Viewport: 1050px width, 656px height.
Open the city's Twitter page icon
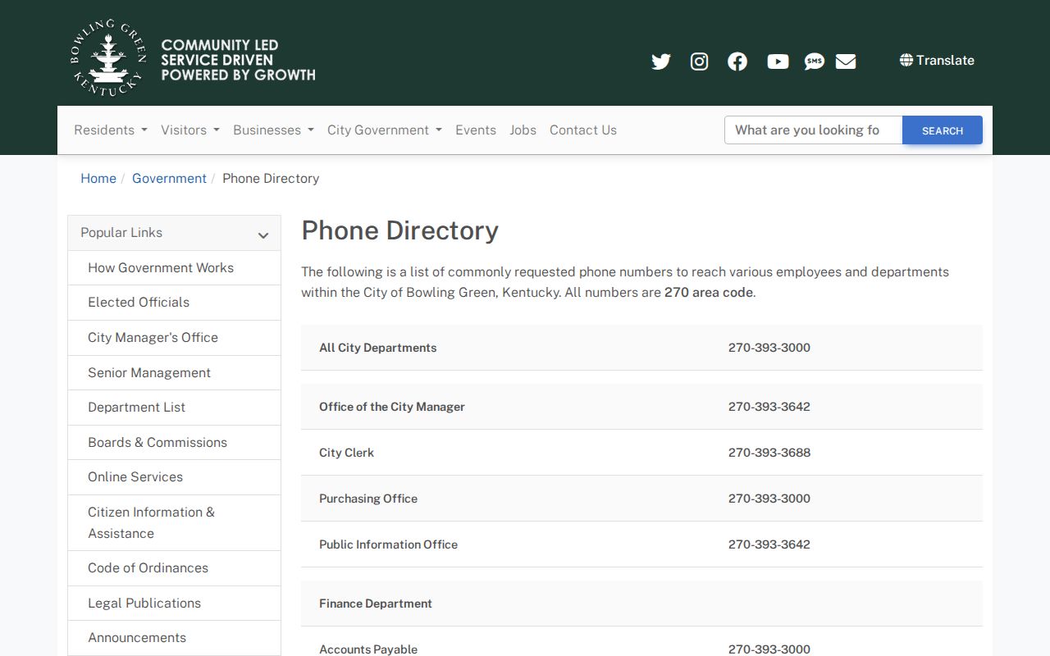(x=661, y=61)
